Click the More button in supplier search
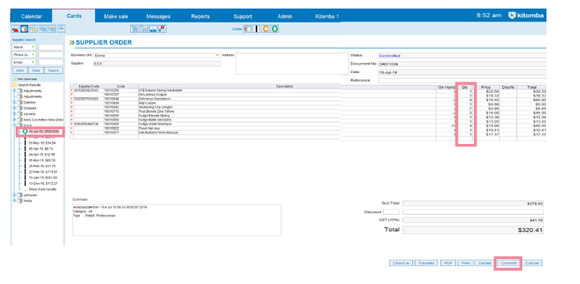This screenshot has height=284, width=580. (20, 70)
